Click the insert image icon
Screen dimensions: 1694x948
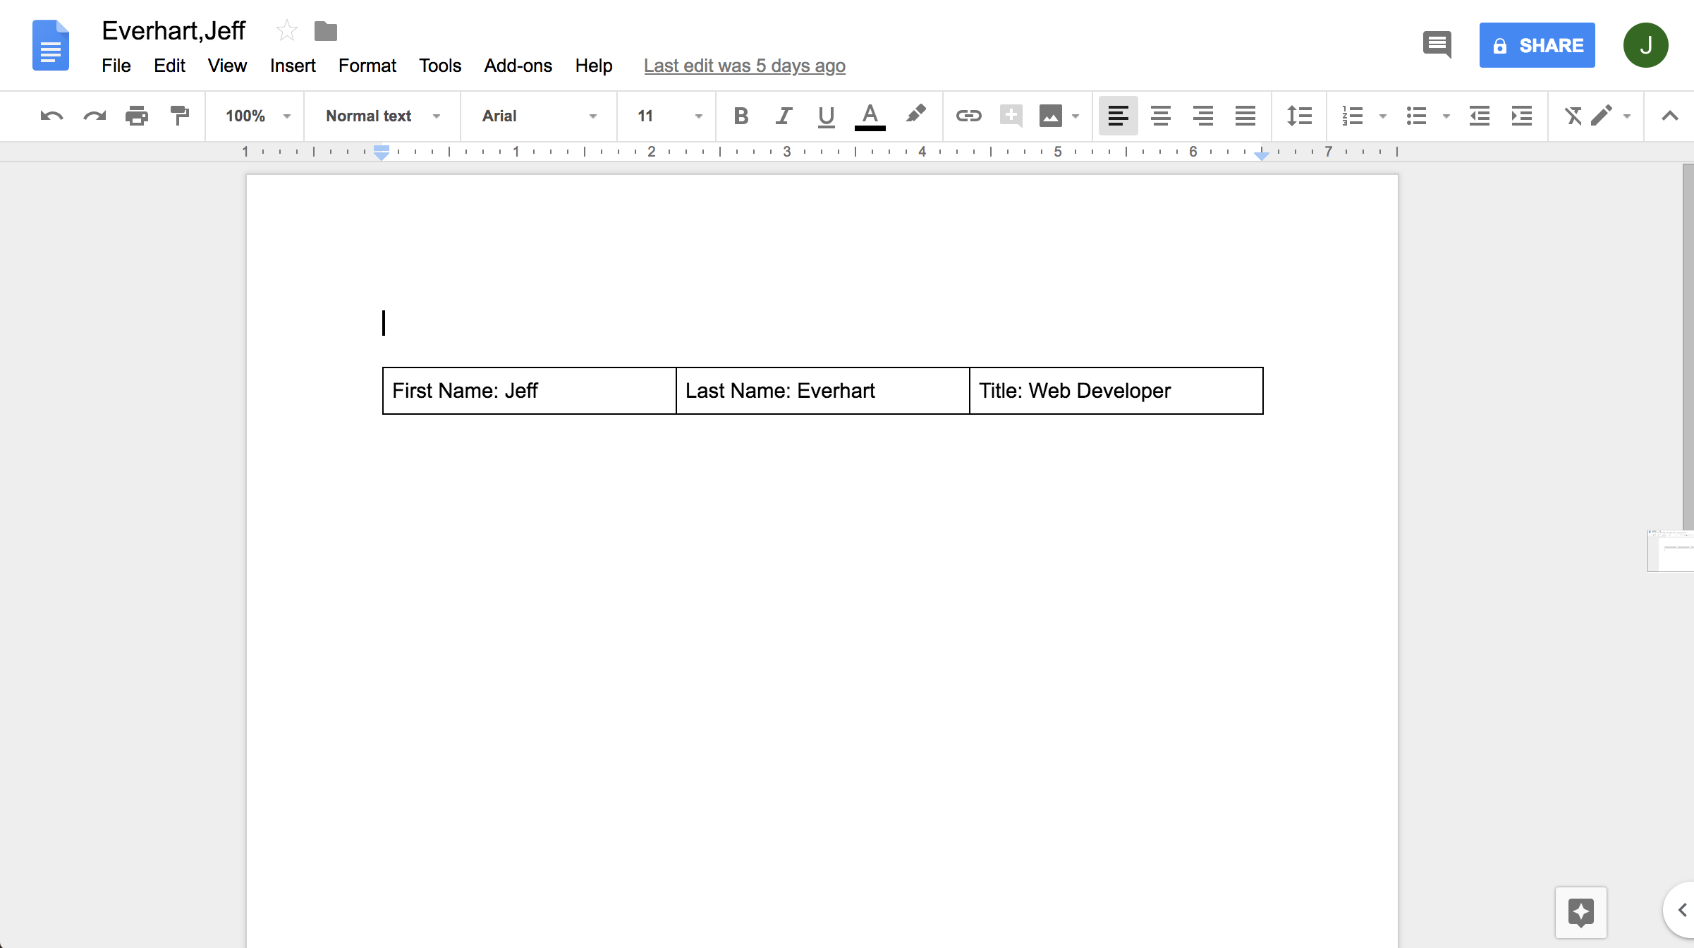tap(1051, 115)
